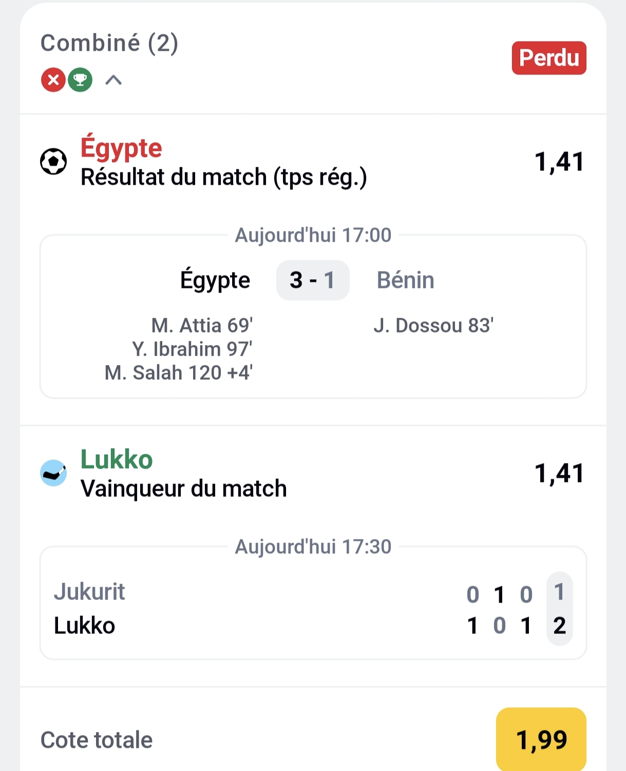The width and height of the screenshot is (626, 771).
Task: Click the football sport icon
Action: coord(53,162)
